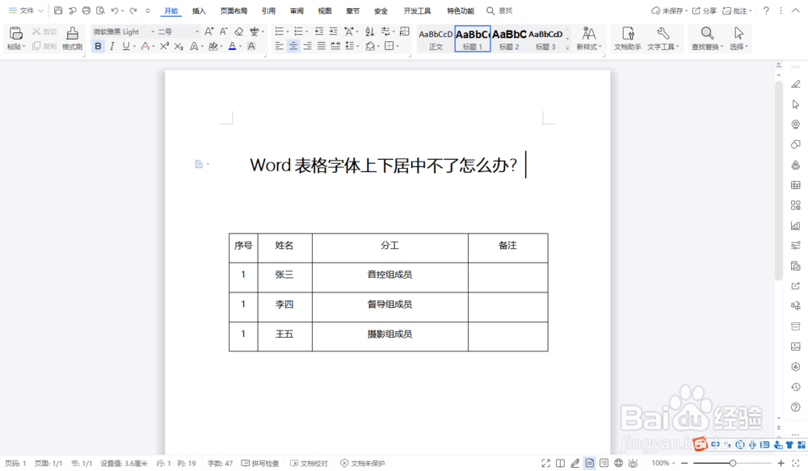Apply bold formatting with the B icon

coord(98,46)
